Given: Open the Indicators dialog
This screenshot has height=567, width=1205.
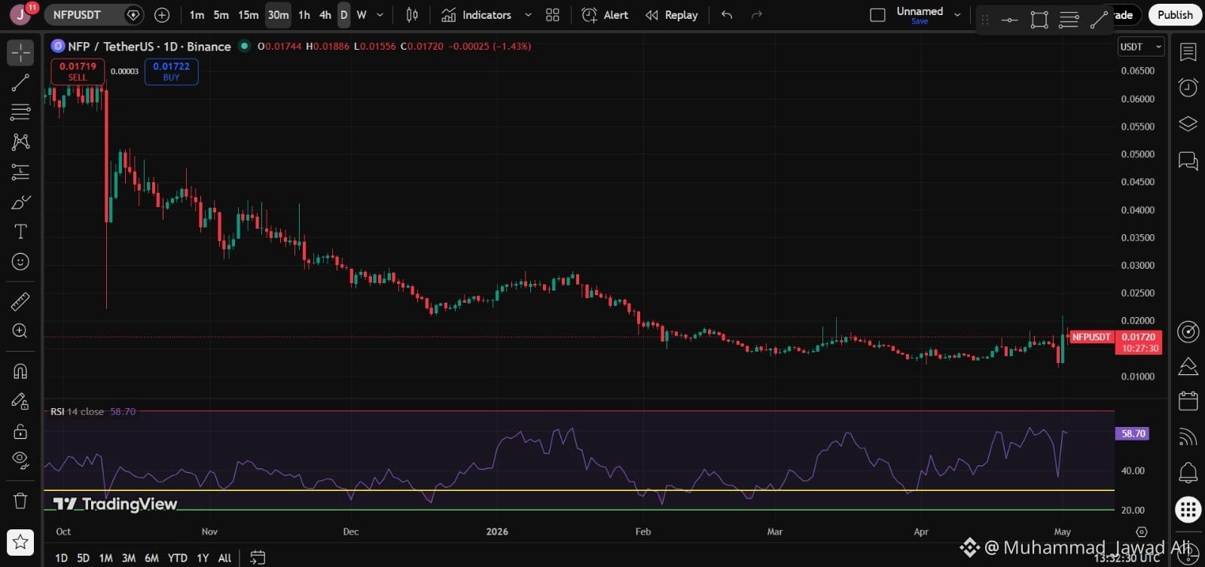Looking at the screenshot, I should click(x=476, y=15).
